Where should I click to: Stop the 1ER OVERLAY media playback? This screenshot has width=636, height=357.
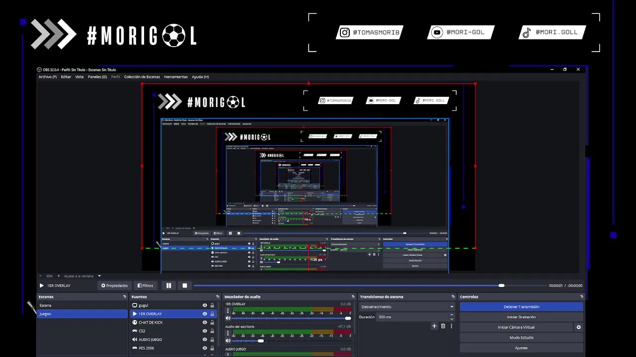(185, 286)
